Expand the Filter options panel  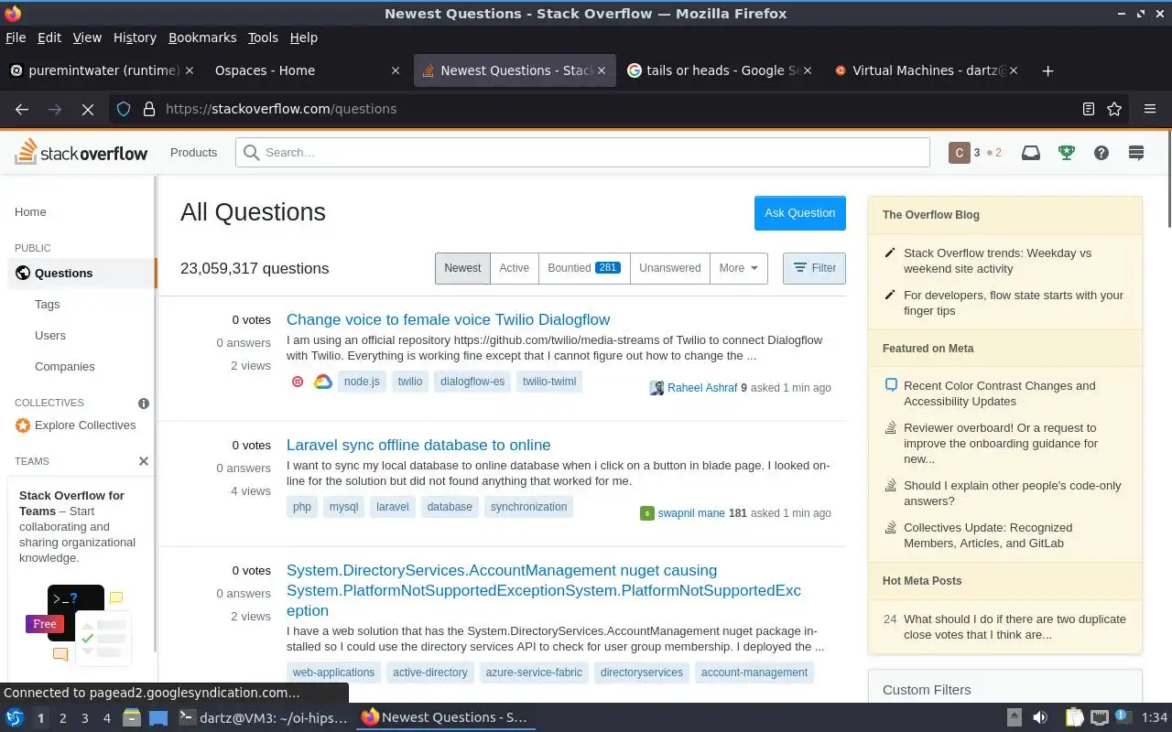point(814,268)
